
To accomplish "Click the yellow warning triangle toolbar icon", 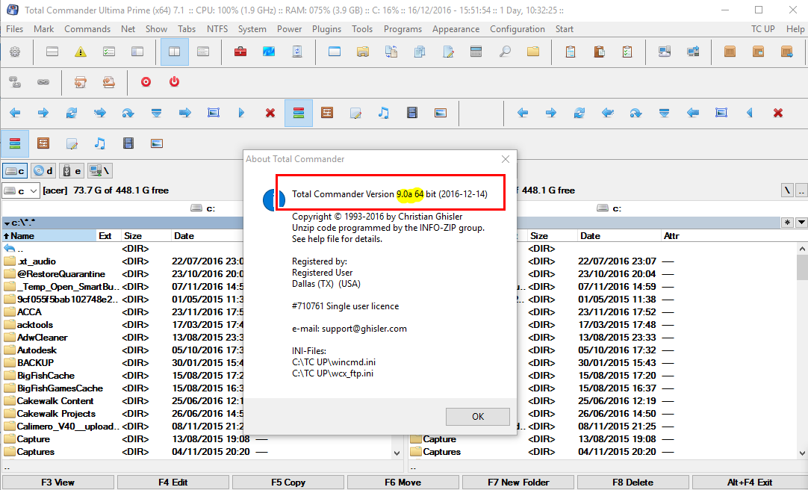I will click(81, 52).
